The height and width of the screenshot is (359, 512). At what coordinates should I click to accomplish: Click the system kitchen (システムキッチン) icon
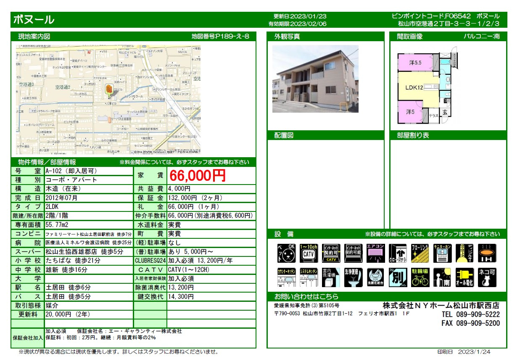(x=308, y=278)
